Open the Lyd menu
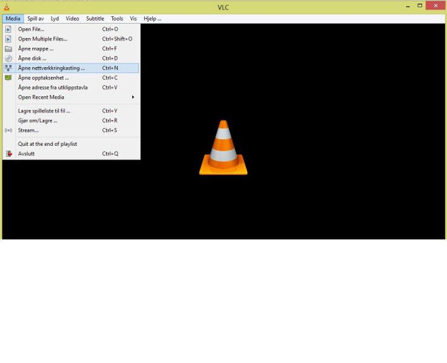Screen dimensions: 447x363 tap(55, 19)
